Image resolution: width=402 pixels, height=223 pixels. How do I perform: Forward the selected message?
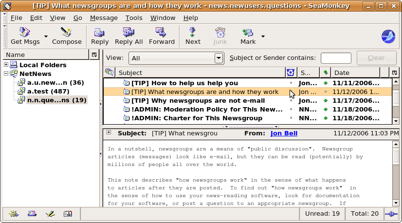tap(162, 33)
